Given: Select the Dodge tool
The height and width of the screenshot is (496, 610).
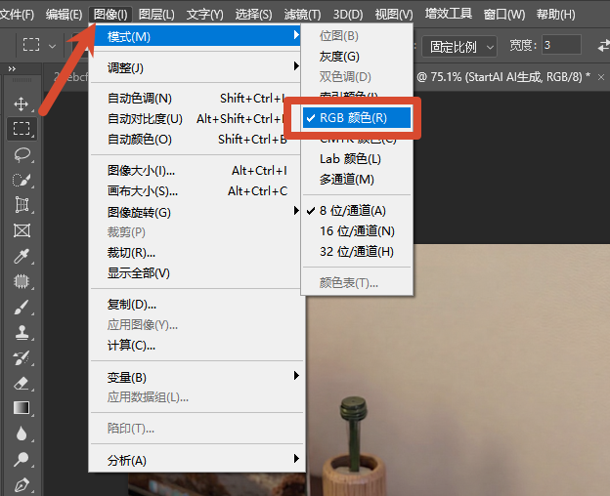Looking at the screenshot, I should [21, 459].
